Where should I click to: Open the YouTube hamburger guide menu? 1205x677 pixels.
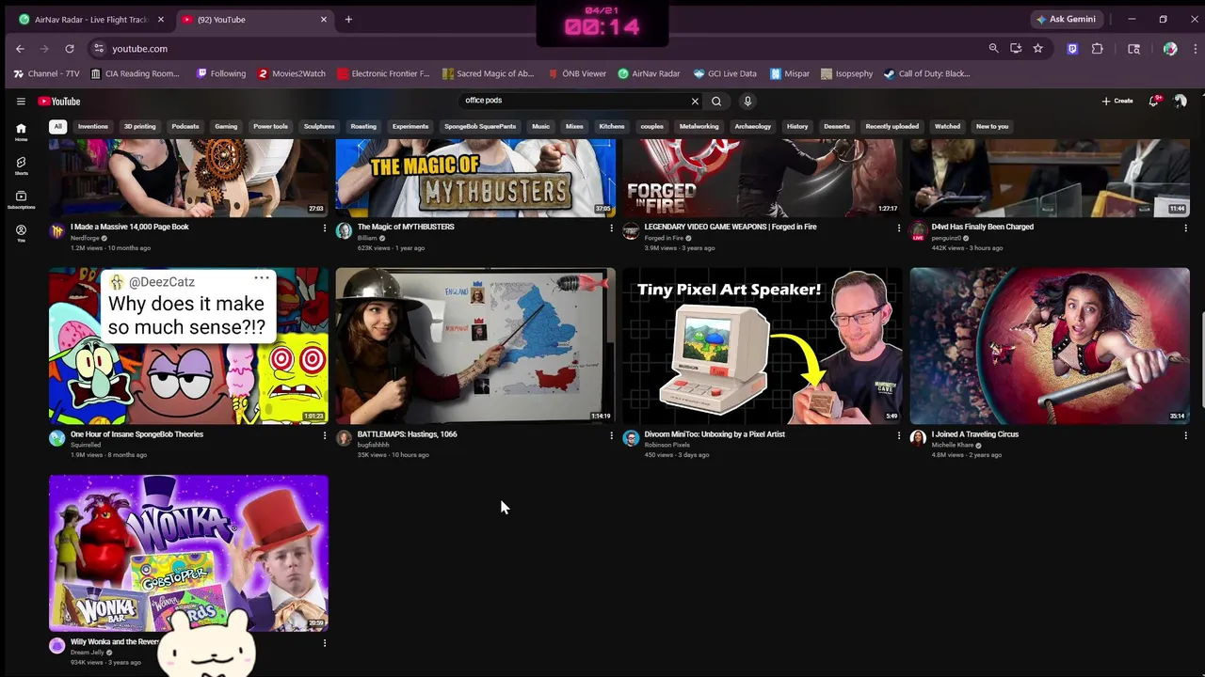tap(21, 102)
